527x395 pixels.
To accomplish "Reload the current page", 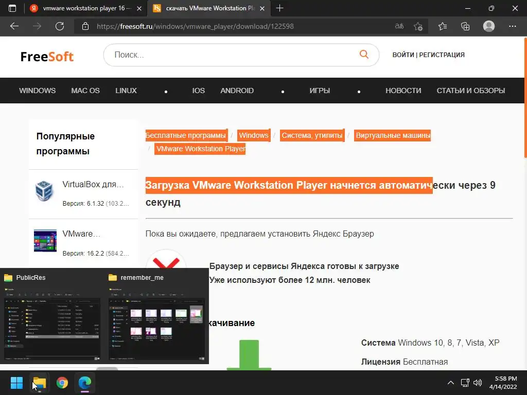I will coord(60,26).
